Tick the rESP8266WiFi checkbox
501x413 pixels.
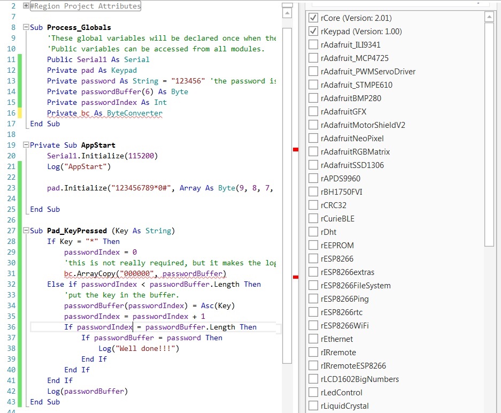pos(313,326)
